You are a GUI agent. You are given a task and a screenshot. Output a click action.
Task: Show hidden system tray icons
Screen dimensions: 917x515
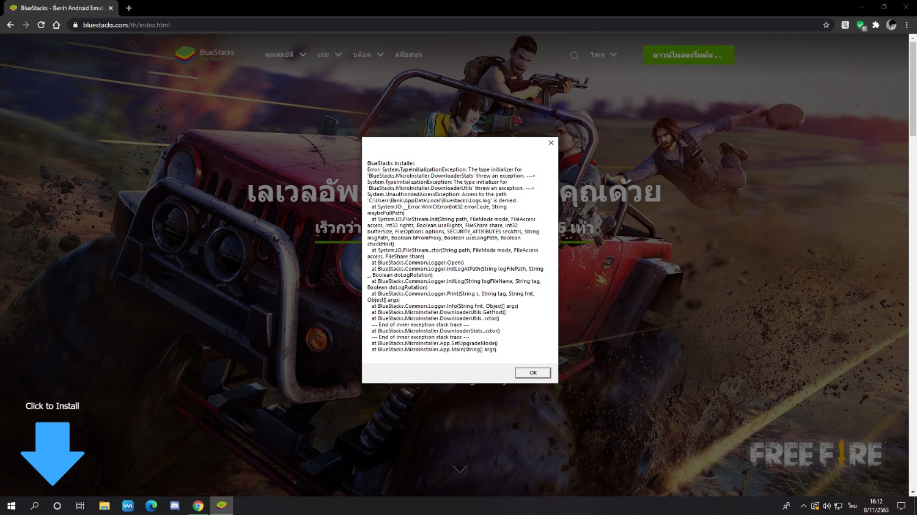(x=803, y=506)
